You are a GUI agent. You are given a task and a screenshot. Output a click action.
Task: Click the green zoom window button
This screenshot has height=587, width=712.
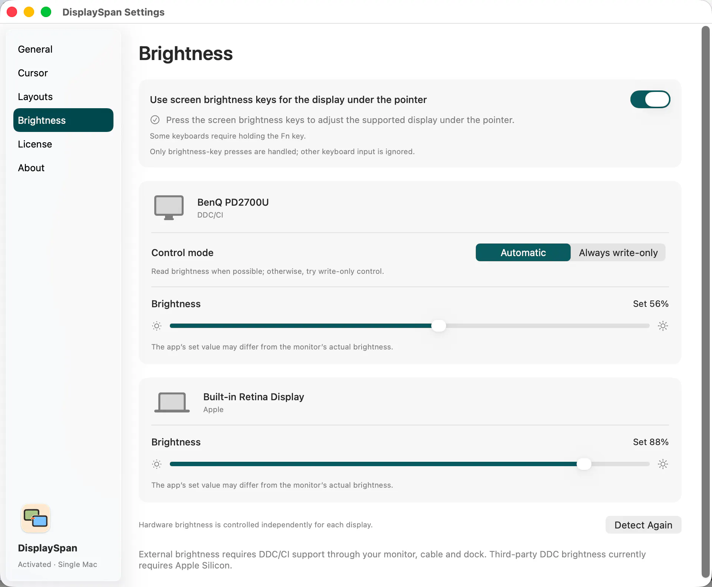pos(46,12)
